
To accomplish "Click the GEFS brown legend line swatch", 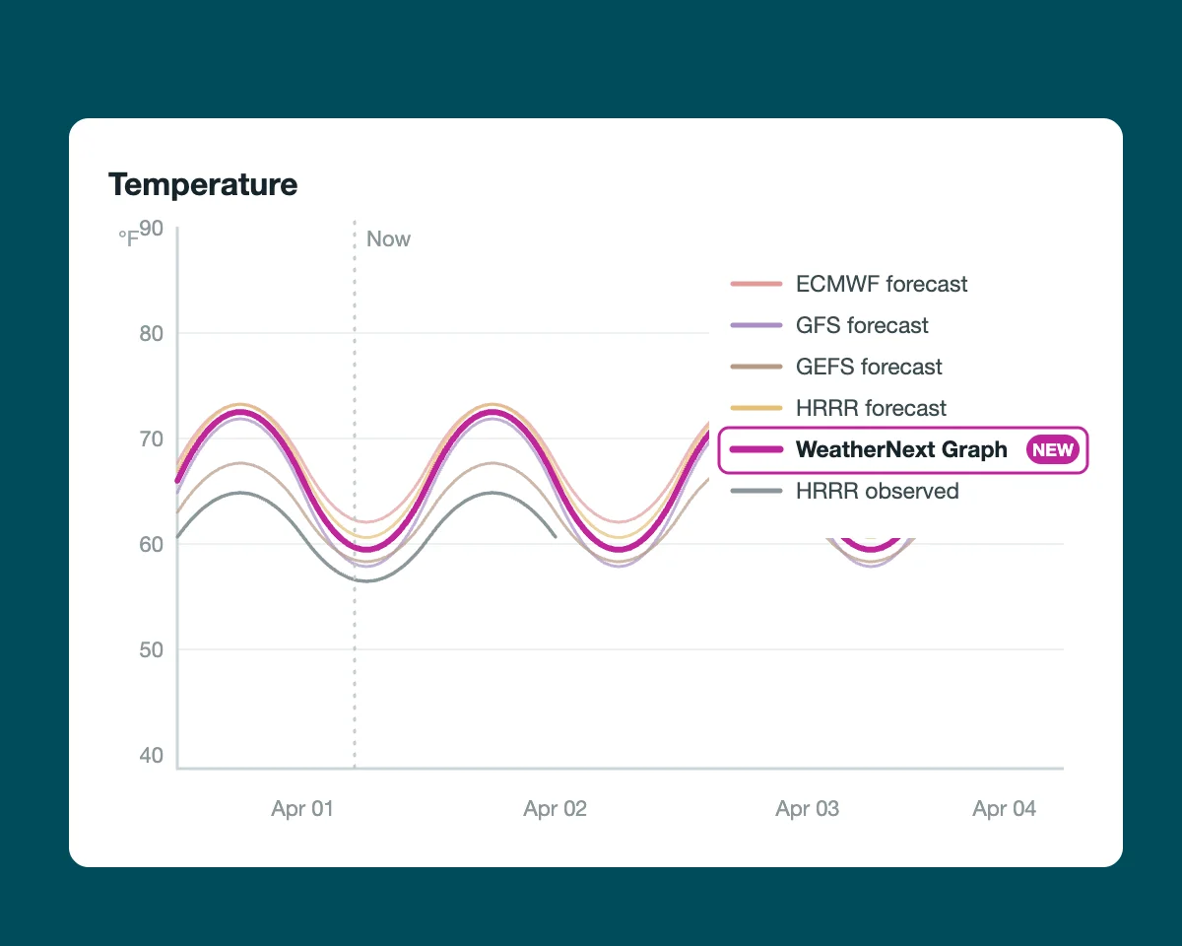I will [x=755, y=367].
